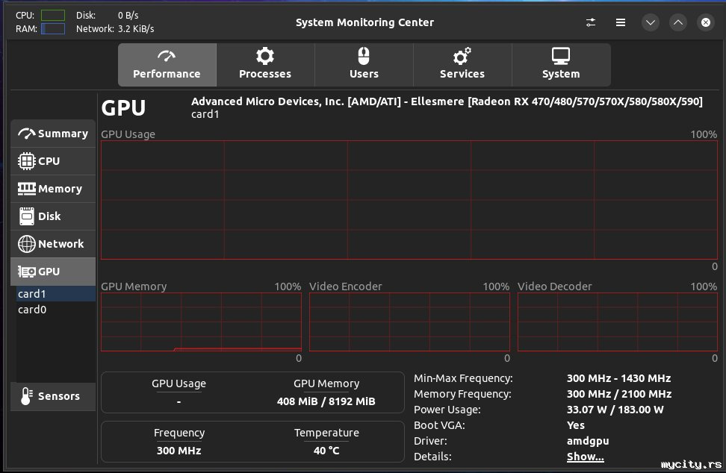
Task: Select card1 in the GPU list
Action: [33, 294]
